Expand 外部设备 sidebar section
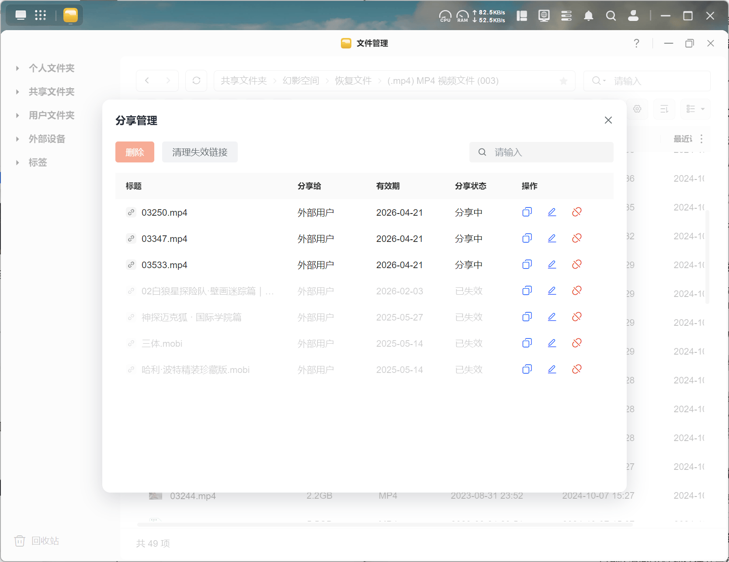 tap(17, 139)
